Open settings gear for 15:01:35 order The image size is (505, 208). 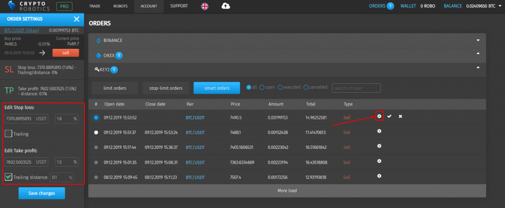(x=379, y=161)
